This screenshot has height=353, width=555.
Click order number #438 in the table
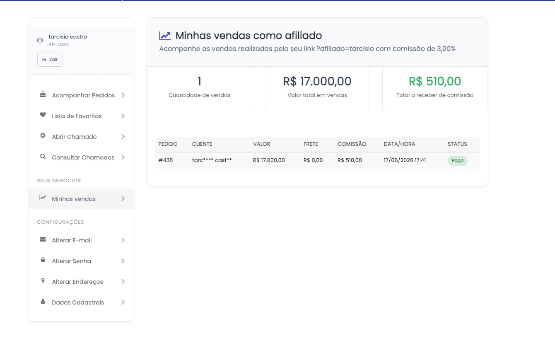pos(166,160)
